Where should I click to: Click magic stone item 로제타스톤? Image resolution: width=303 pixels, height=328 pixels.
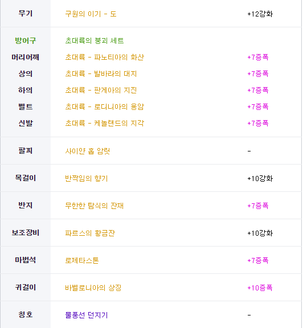click(82, 260)
